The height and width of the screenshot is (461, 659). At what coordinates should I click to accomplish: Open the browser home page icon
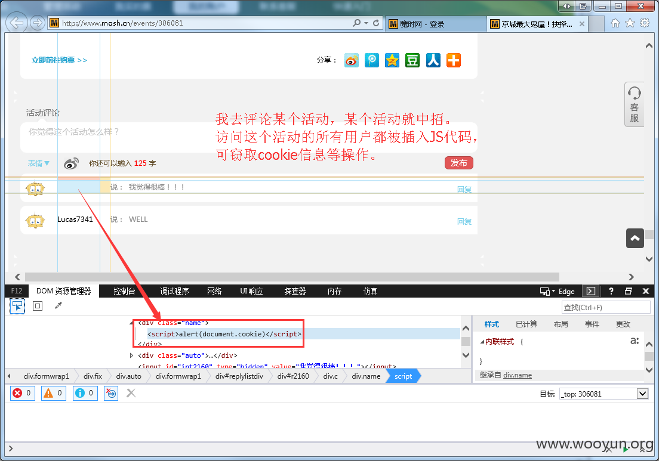(x=615, y=23)
